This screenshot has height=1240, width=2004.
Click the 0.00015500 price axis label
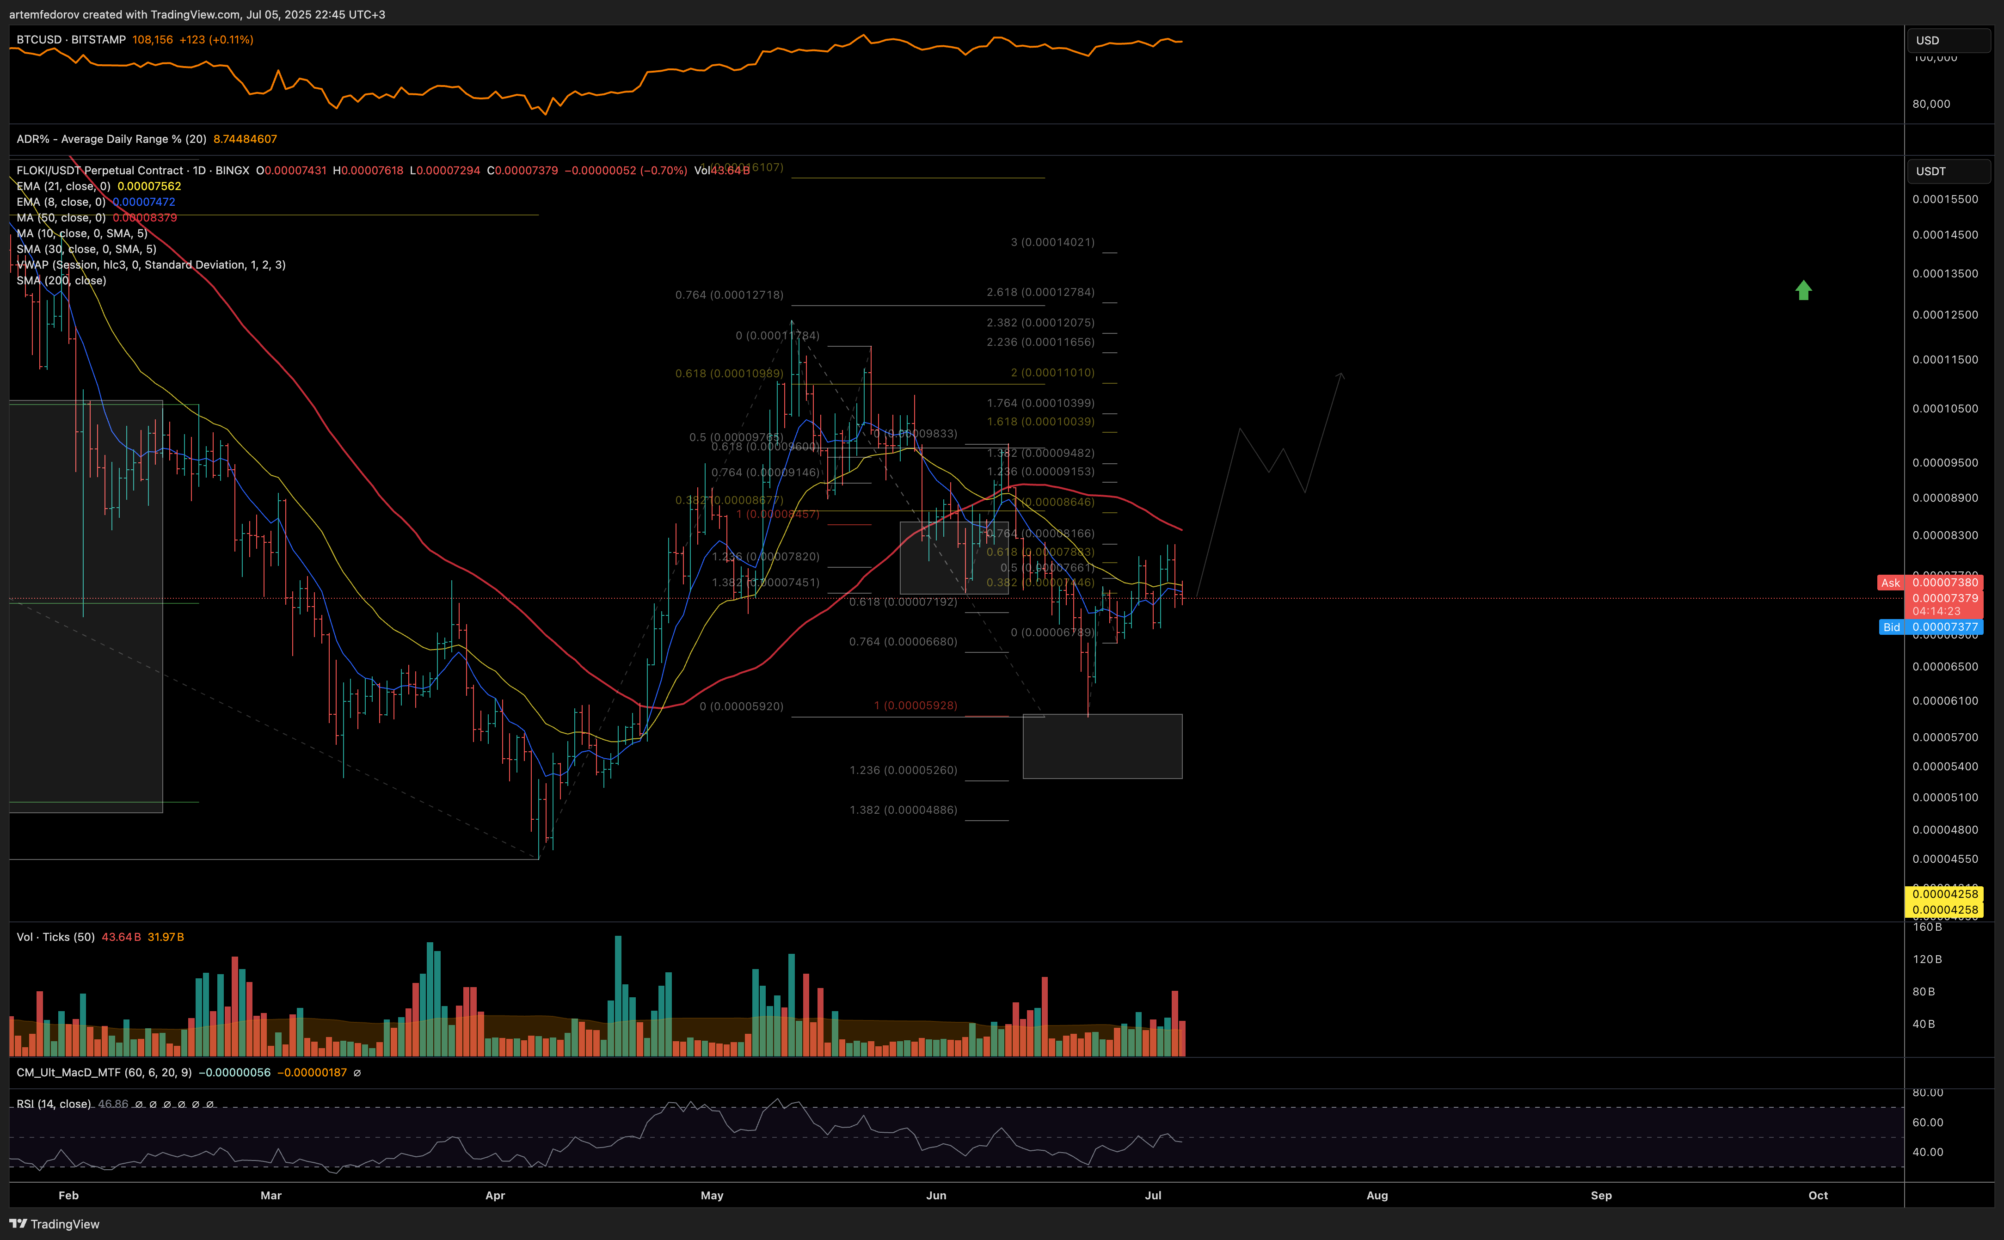(x=1945, y=200)
